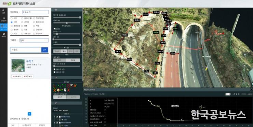Click the 수동7 result title link
This screenshot has height=127, width=253.
(x=29, y=61)
